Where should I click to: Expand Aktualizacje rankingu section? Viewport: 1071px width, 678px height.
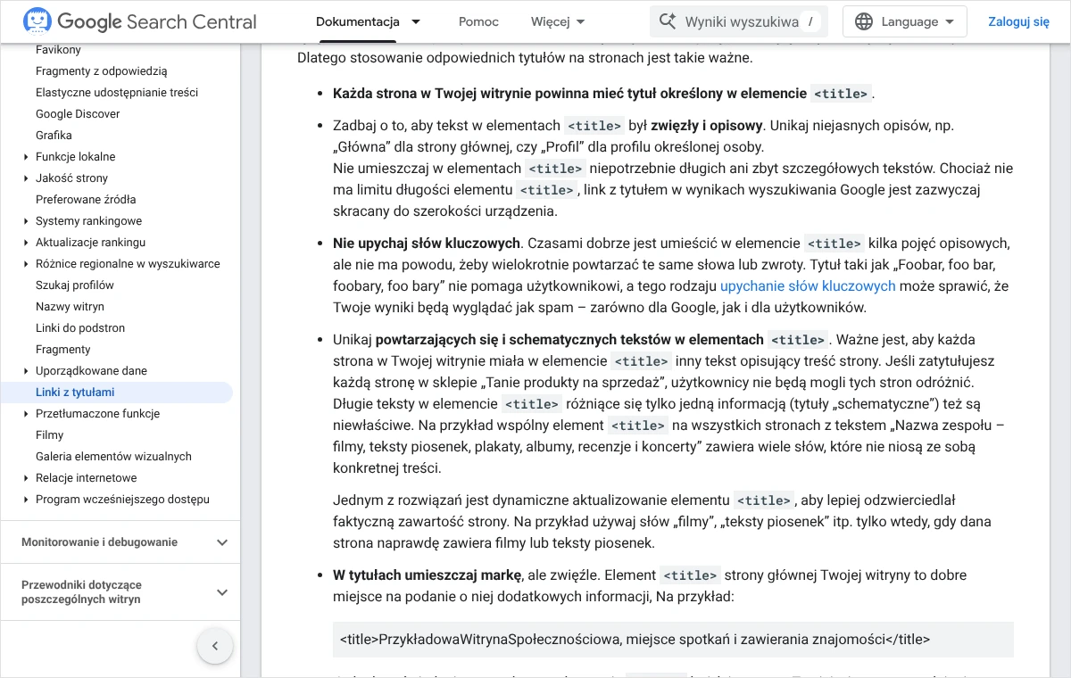pos(26,243)
